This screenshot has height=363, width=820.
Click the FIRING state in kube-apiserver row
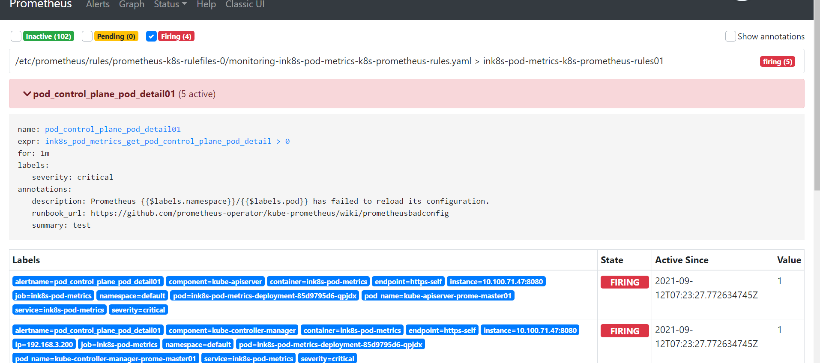[x=625, y=283]
